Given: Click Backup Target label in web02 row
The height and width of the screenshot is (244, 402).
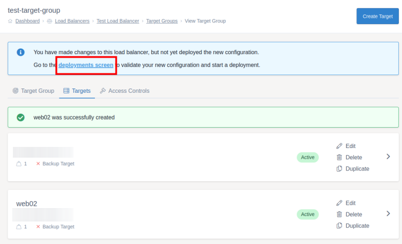Looking at the screenshot, I should [58, 227].
